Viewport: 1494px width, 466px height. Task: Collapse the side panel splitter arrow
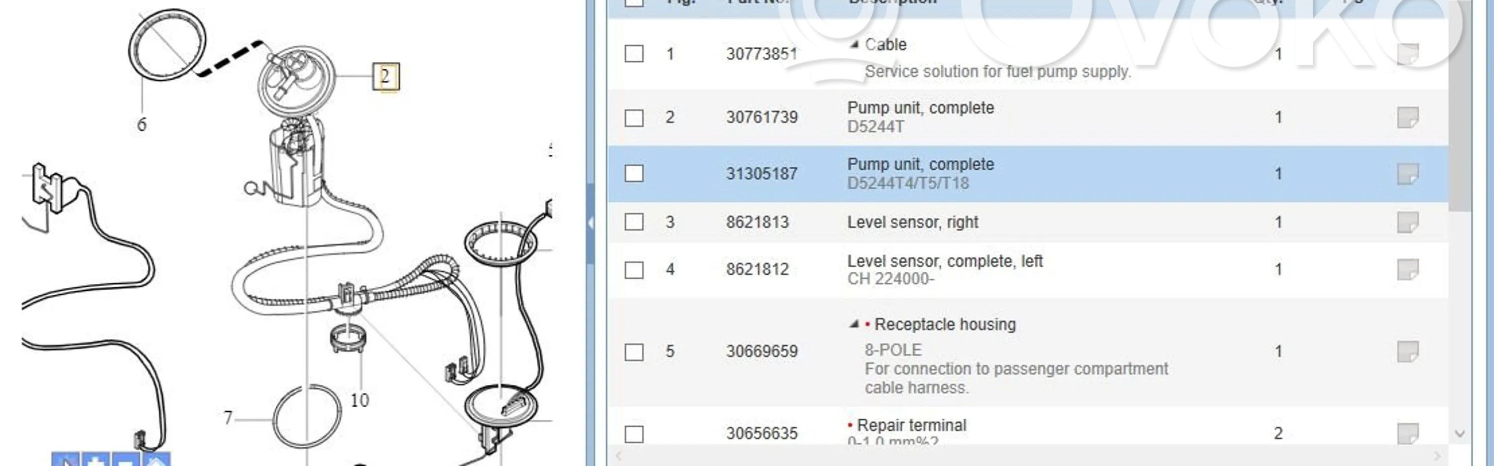pos(590,223)
